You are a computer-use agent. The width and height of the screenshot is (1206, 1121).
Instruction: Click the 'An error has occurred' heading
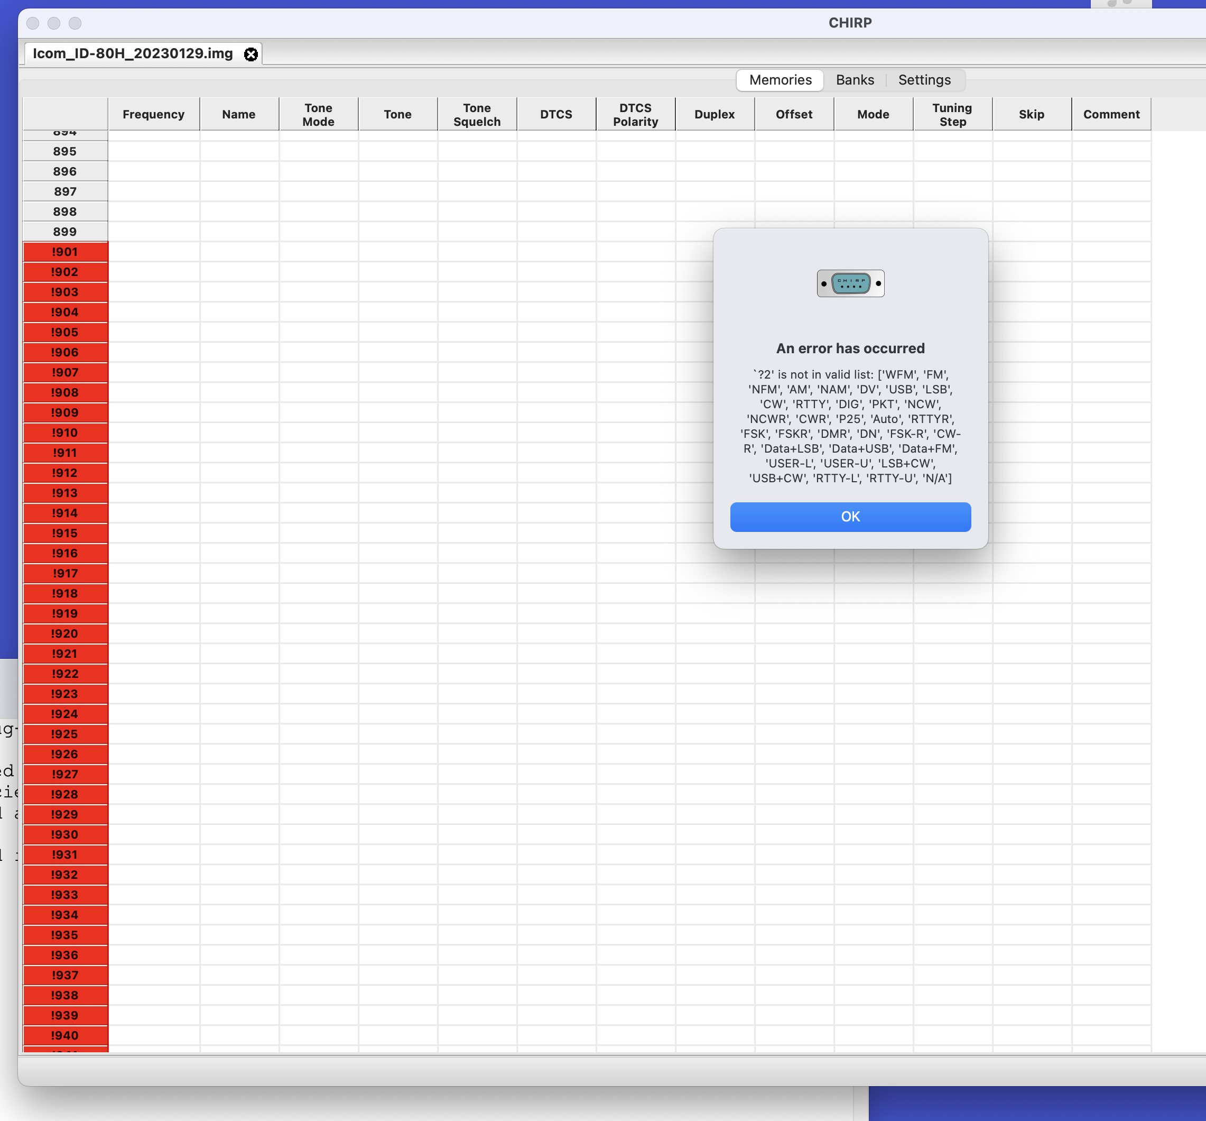tap(850, 348)
